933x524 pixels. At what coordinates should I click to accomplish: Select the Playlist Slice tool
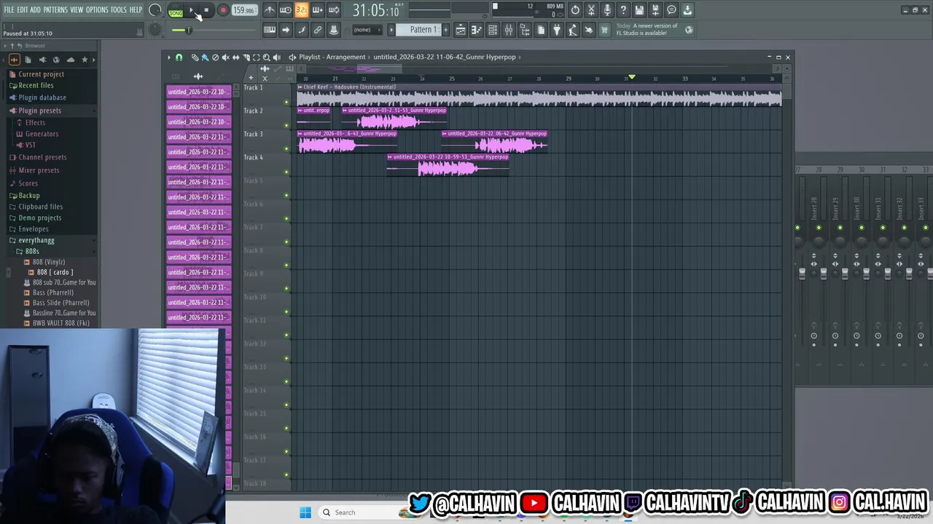[x=246, y=57]
